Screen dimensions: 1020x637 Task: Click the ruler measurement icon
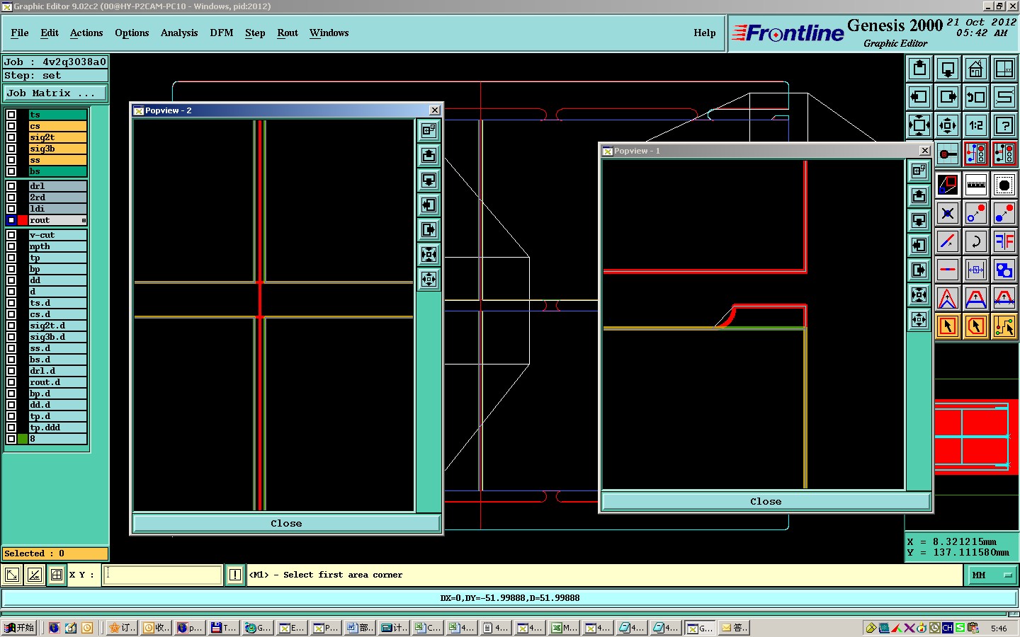coord(976,185)
